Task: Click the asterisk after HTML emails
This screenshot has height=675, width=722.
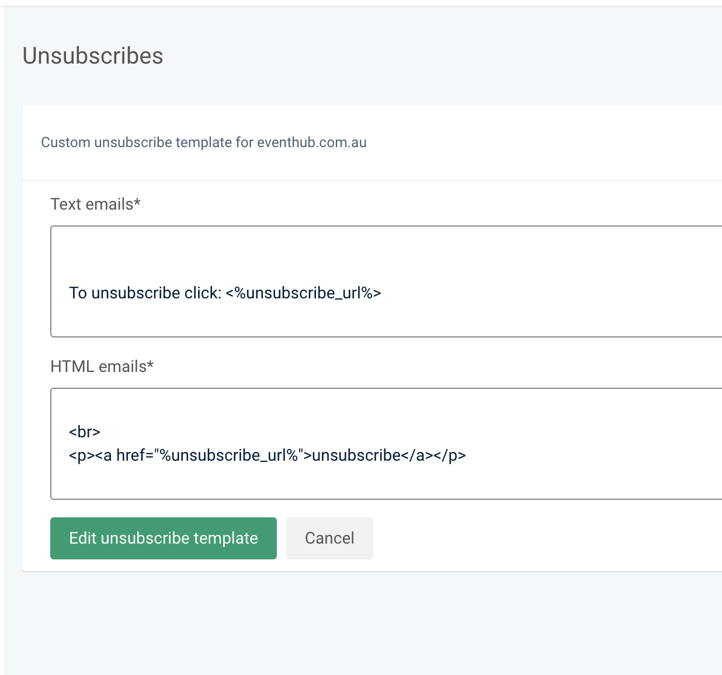Action: pos(150,364)
